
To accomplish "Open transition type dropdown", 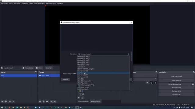I will point(145,76).
